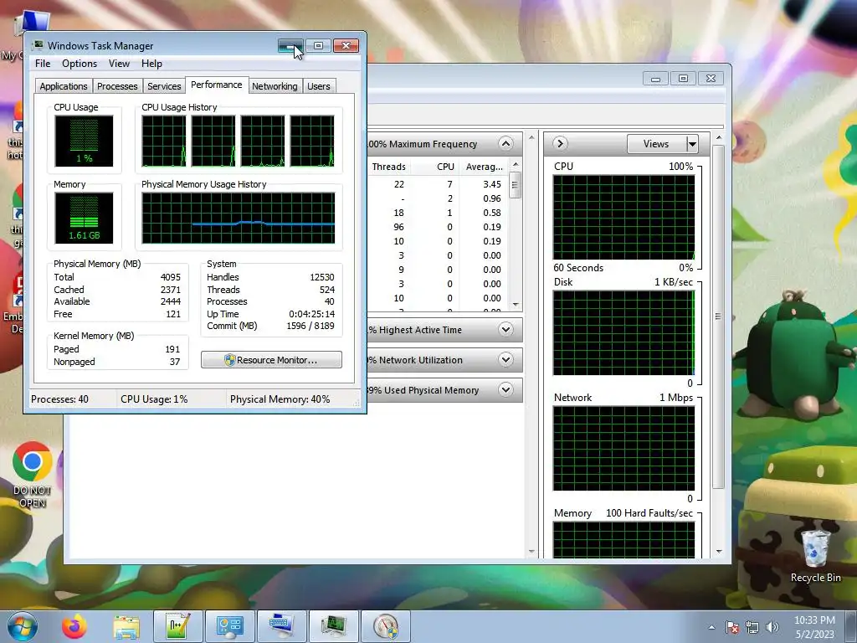Screen dimensions: 857x643
Task: Open the File menu in Task Manager
Action: pos(43,64)
